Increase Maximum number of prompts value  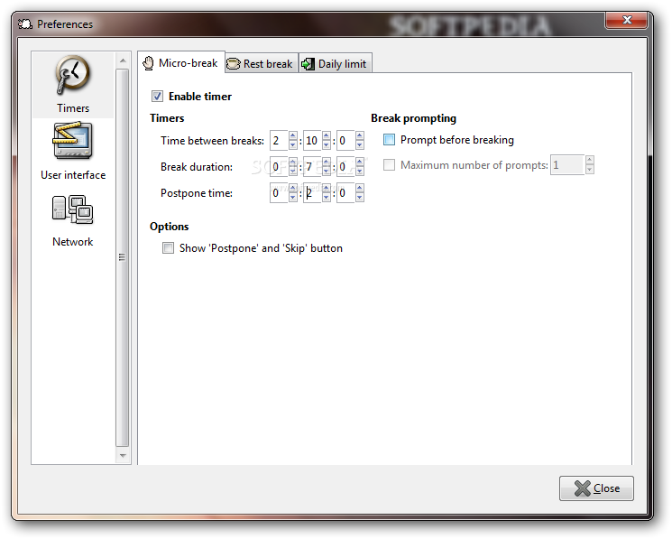click(590, 160)
